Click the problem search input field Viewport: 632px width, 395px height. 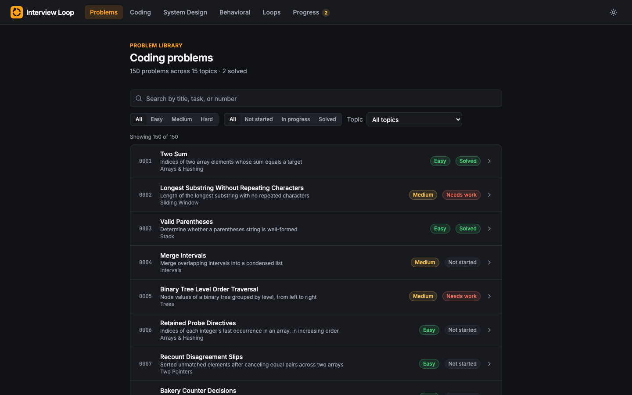[x=316, y=98]
